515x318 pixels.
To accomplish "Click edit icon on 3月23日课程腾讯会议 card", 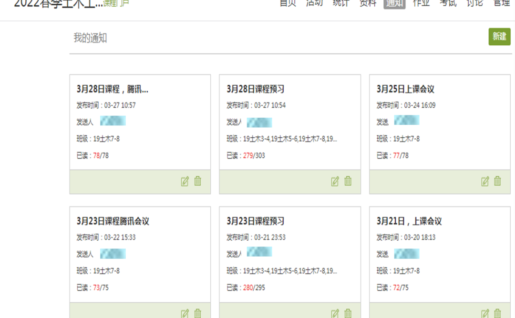I will tap(185, 313).
